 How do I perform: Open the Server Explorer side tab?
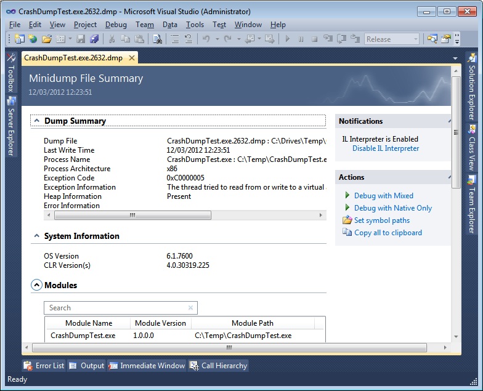[11, 126]
